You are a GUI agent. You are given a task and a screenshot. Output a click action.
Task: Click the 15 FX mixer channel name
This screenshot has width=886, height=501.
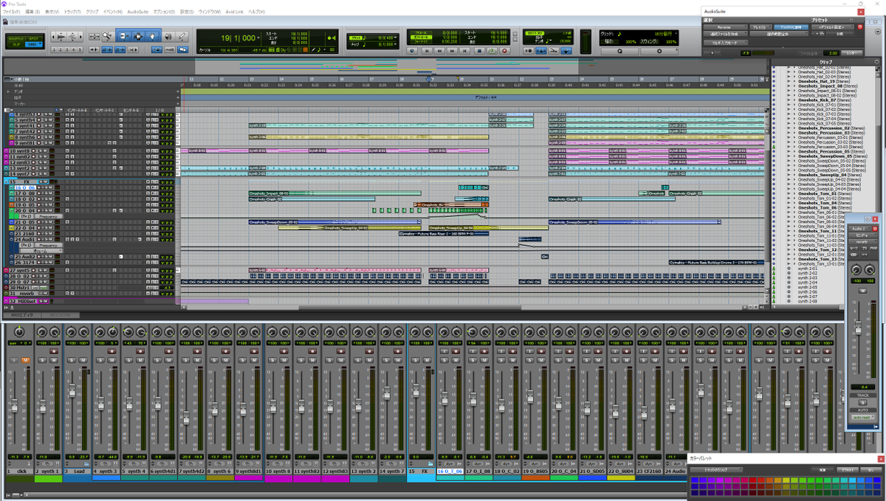pos(422,471)
